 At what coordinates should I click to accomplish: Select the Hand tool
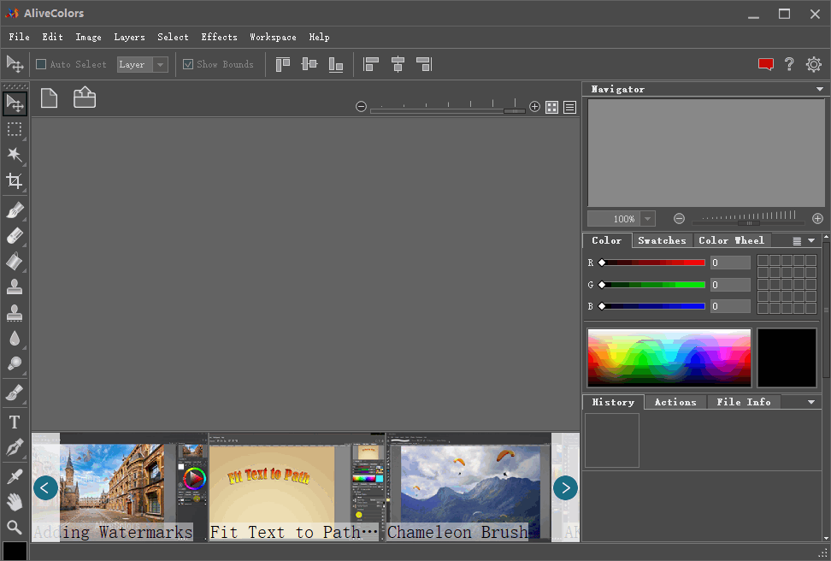click(x=15, y=502)
